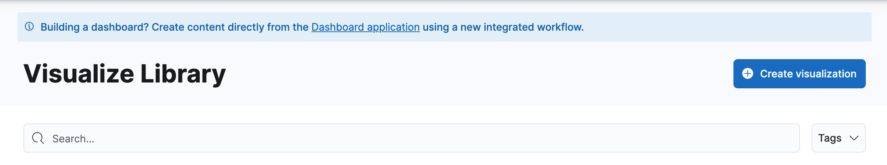Click the magnifying glass search icon

(x=38, y=138)
